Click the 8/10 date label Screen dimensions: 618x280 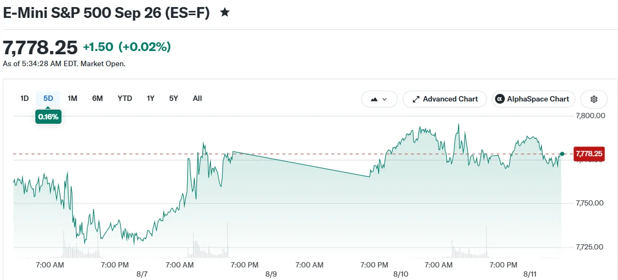coord(400,274)
